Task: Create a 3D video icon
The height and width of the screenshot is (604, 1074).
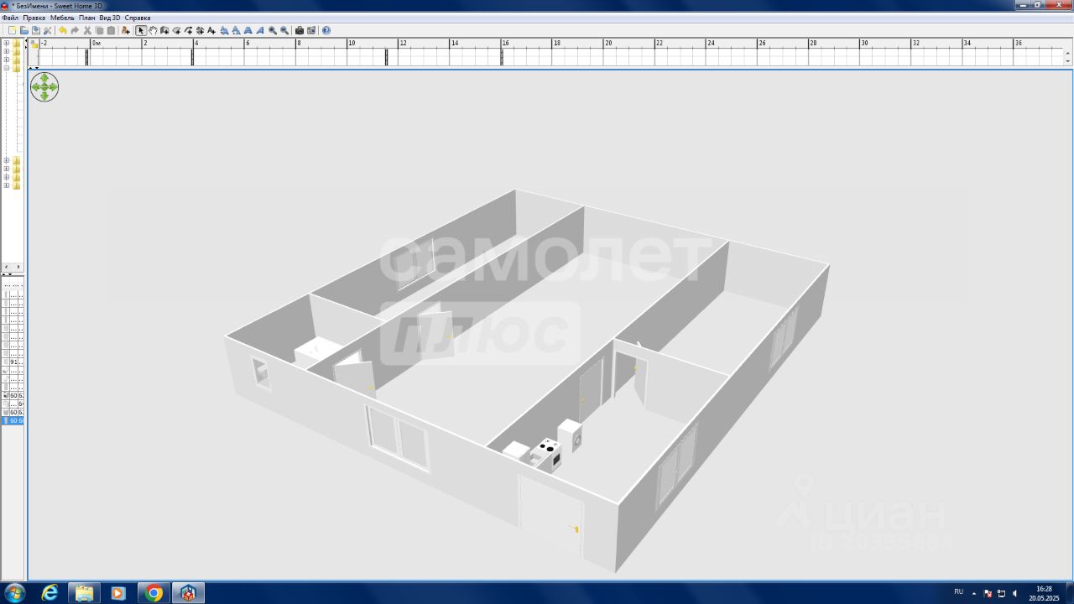Action: [311, 30]
